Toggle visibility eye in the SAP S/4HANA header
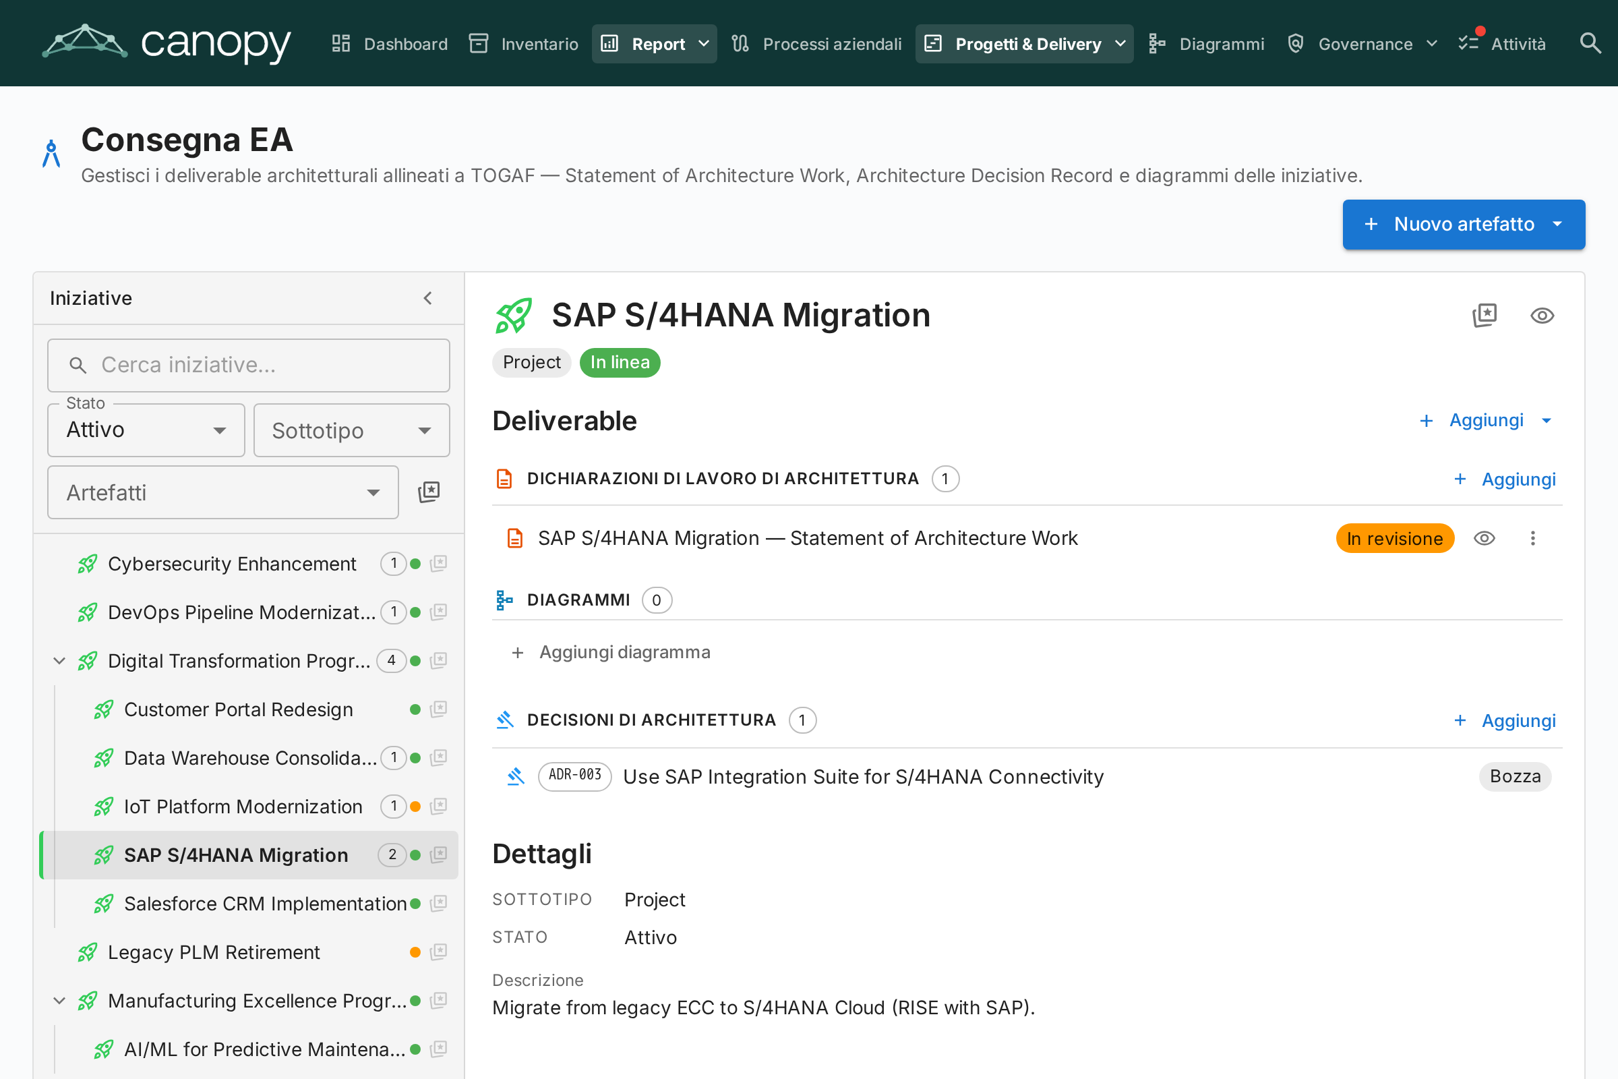 [x=1542, y=315]
